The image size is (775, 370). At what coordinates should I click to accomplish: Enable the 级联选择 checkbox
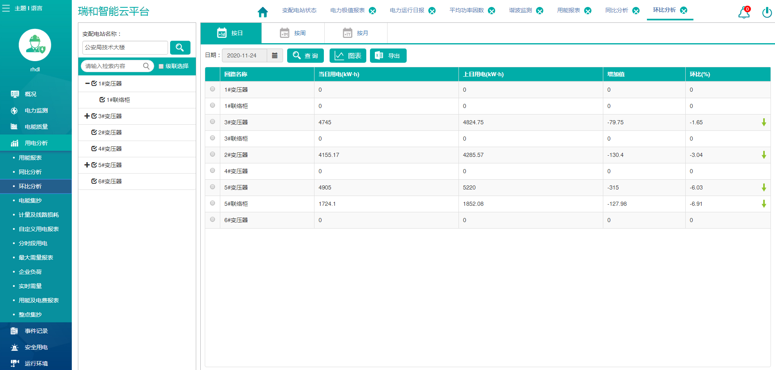[161, 66]
